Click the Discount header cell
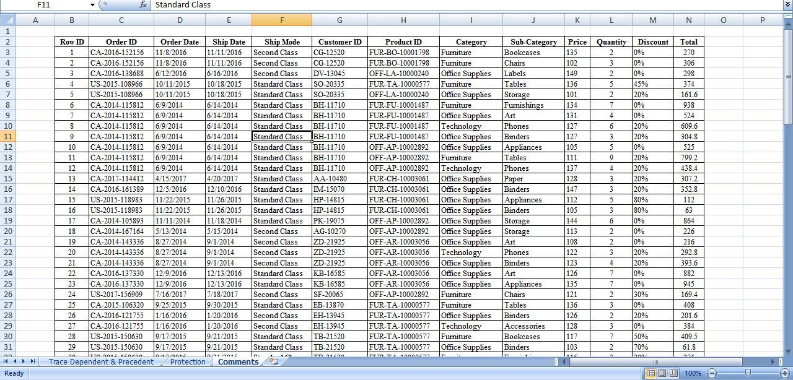The image size is (793, 380). coord(653,42)
